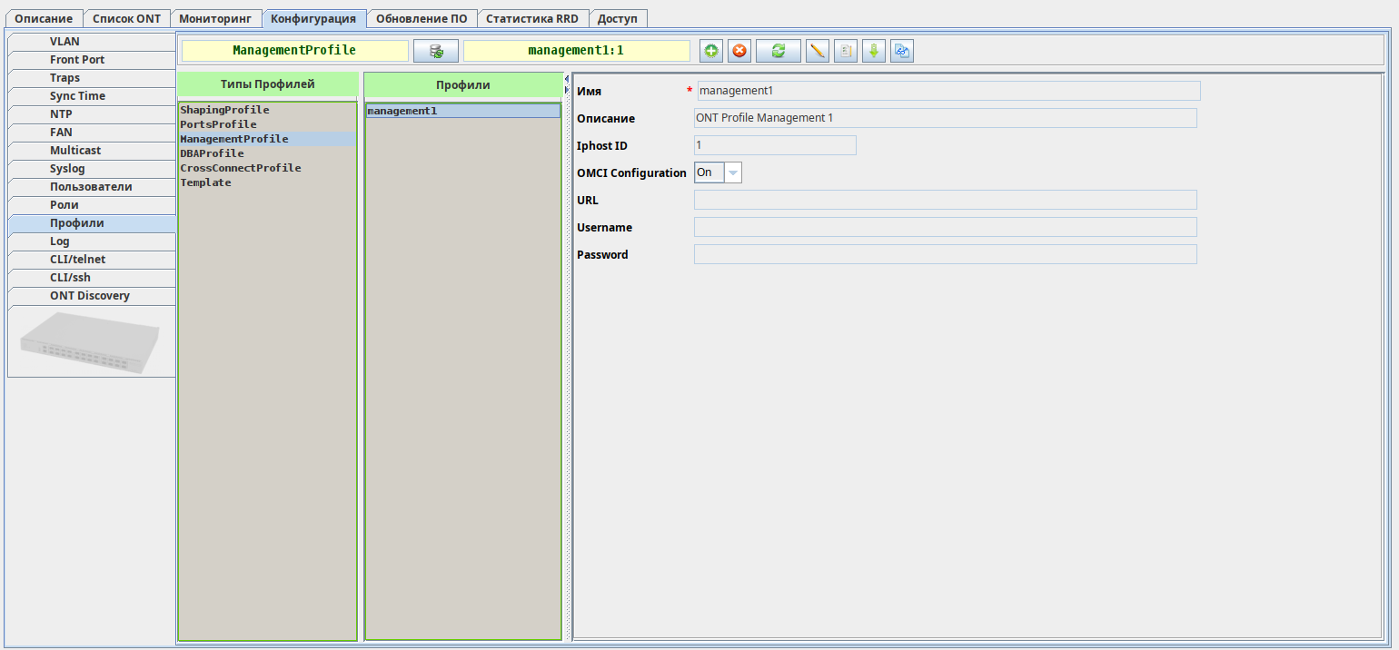Click the document list icon button
This screenshot has width=1399, height=650.
846,51
